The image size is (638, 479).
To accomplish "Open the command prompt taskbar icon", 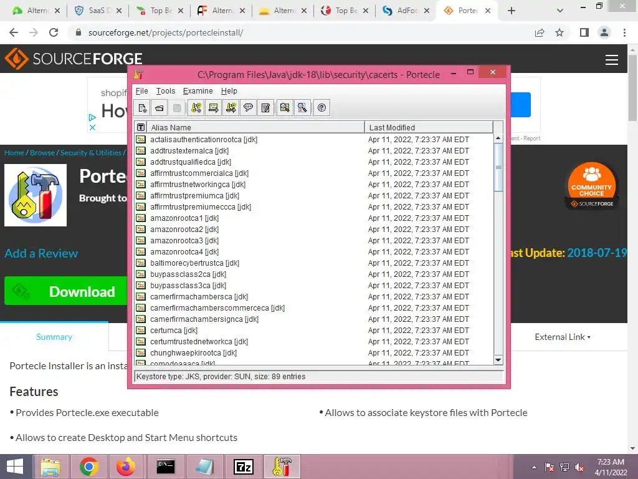I will (166, 467).
